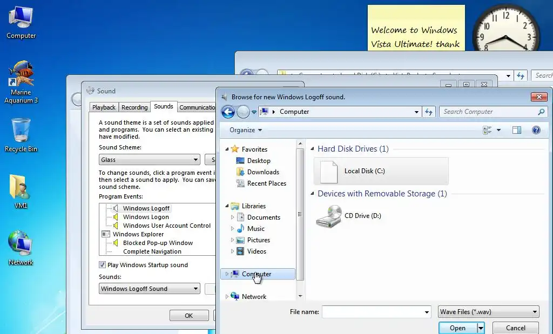This screenshot has height=334, width=553.
Task: Refresh the Computer location
Action: click(428, 112)
